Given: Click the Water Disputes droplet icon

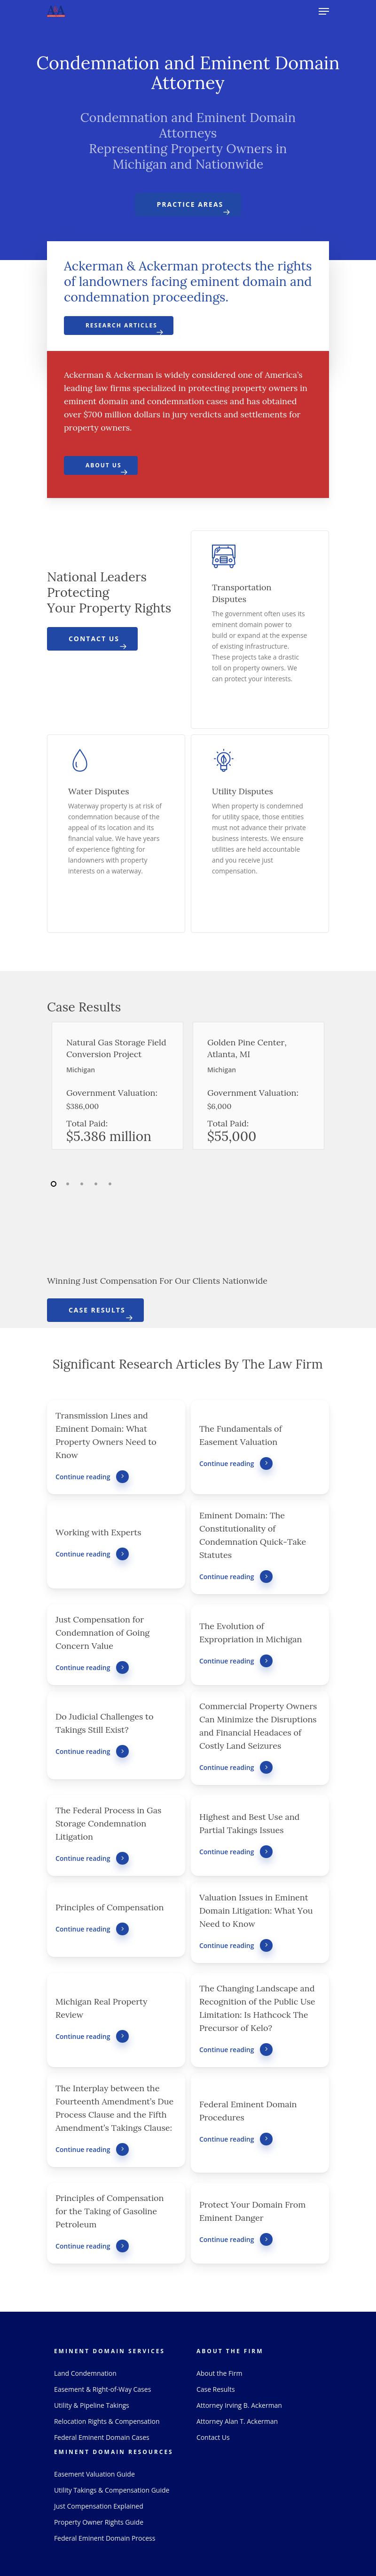Looking at the screenshot, I should point(80,760).
